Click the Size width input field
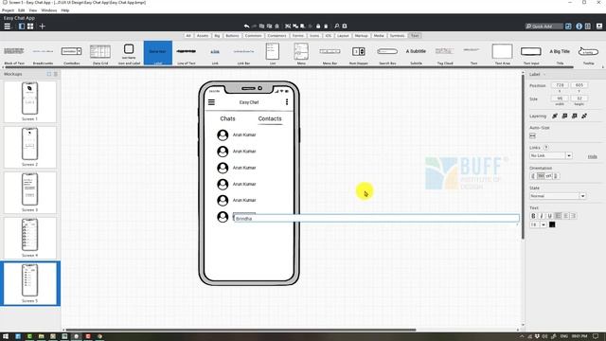The height and width of the screenshot is (341, 606). point(560,99)
